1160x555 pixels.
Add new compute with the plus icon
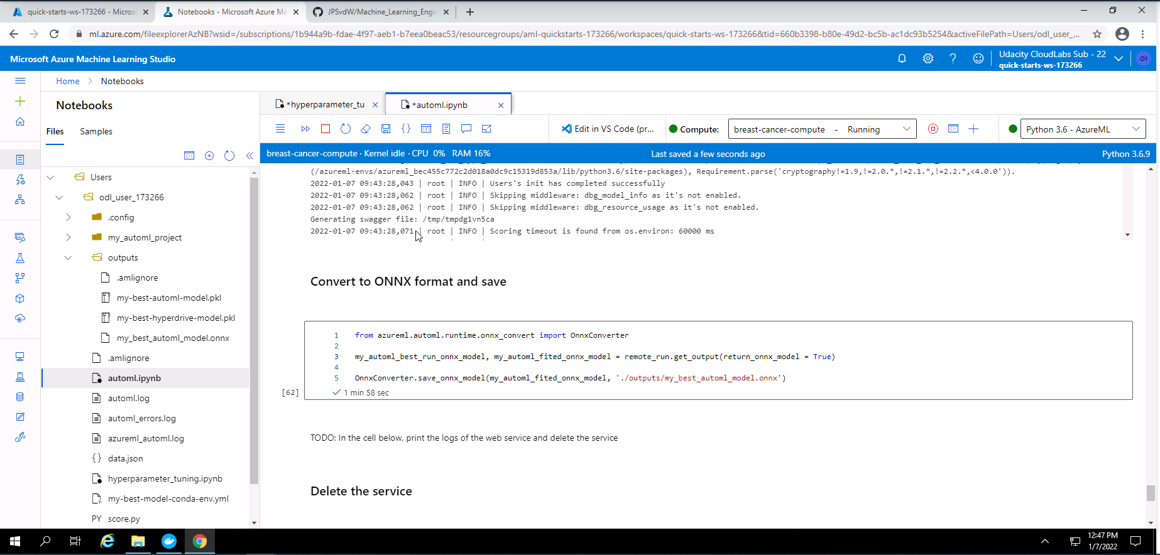(x=973, y=129)
